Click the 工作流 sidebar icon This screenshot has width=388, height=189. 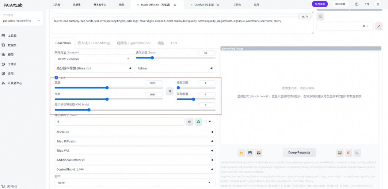(x=3, y=64)
